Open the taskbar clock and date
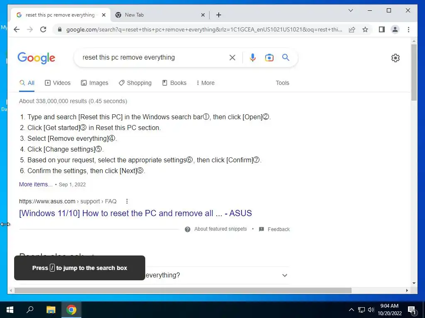The height and width of the screenshot is (318, 425). (x=389, y=310)
